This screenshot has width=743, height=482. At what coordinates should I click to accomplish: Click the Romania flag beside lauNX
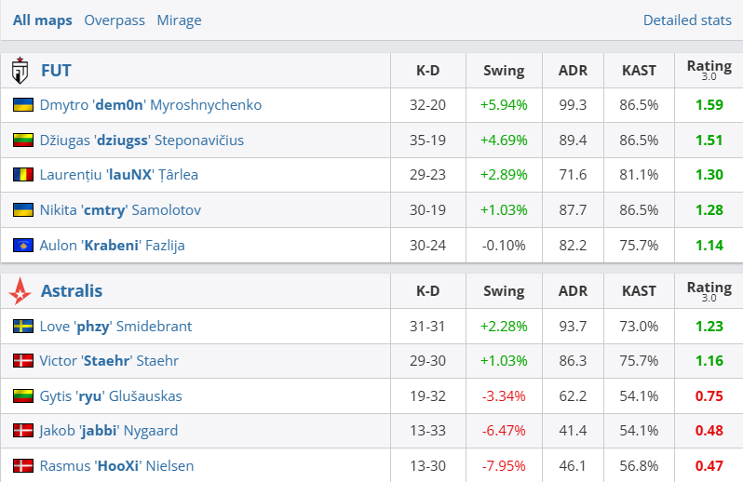tap(23, 175)
